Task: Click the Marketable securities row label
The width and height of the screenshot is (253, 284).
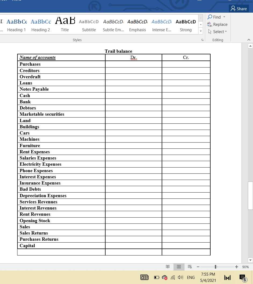Action: tap(42, 114)
